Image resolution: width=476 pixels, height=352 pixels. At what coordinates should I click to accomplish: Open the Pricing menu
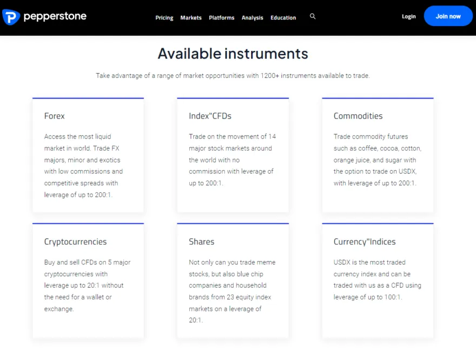tap(164, 18)
